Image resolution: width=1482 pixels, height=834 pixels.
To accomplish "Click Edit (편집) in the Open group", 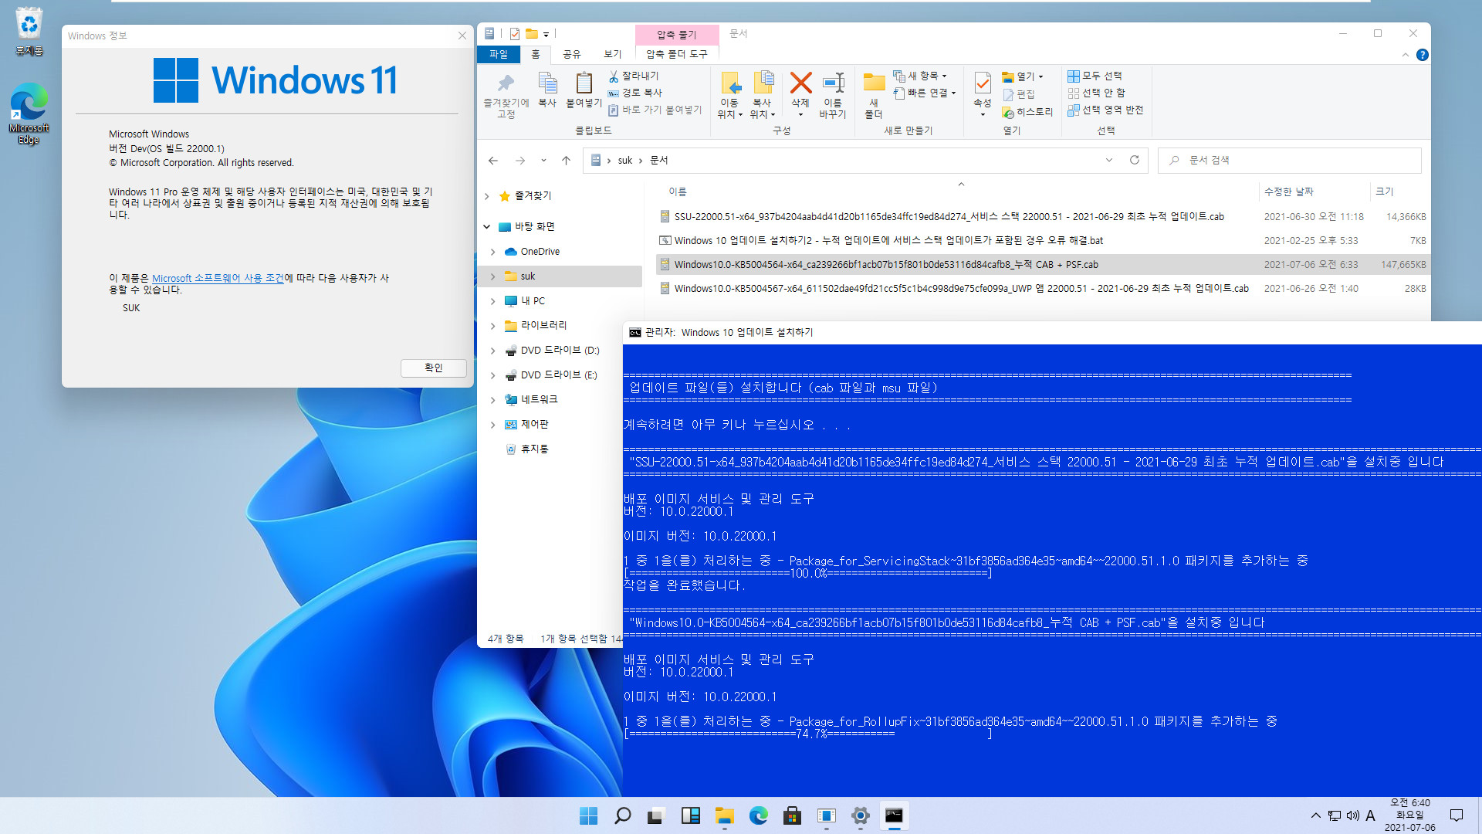I will 1019,94.
